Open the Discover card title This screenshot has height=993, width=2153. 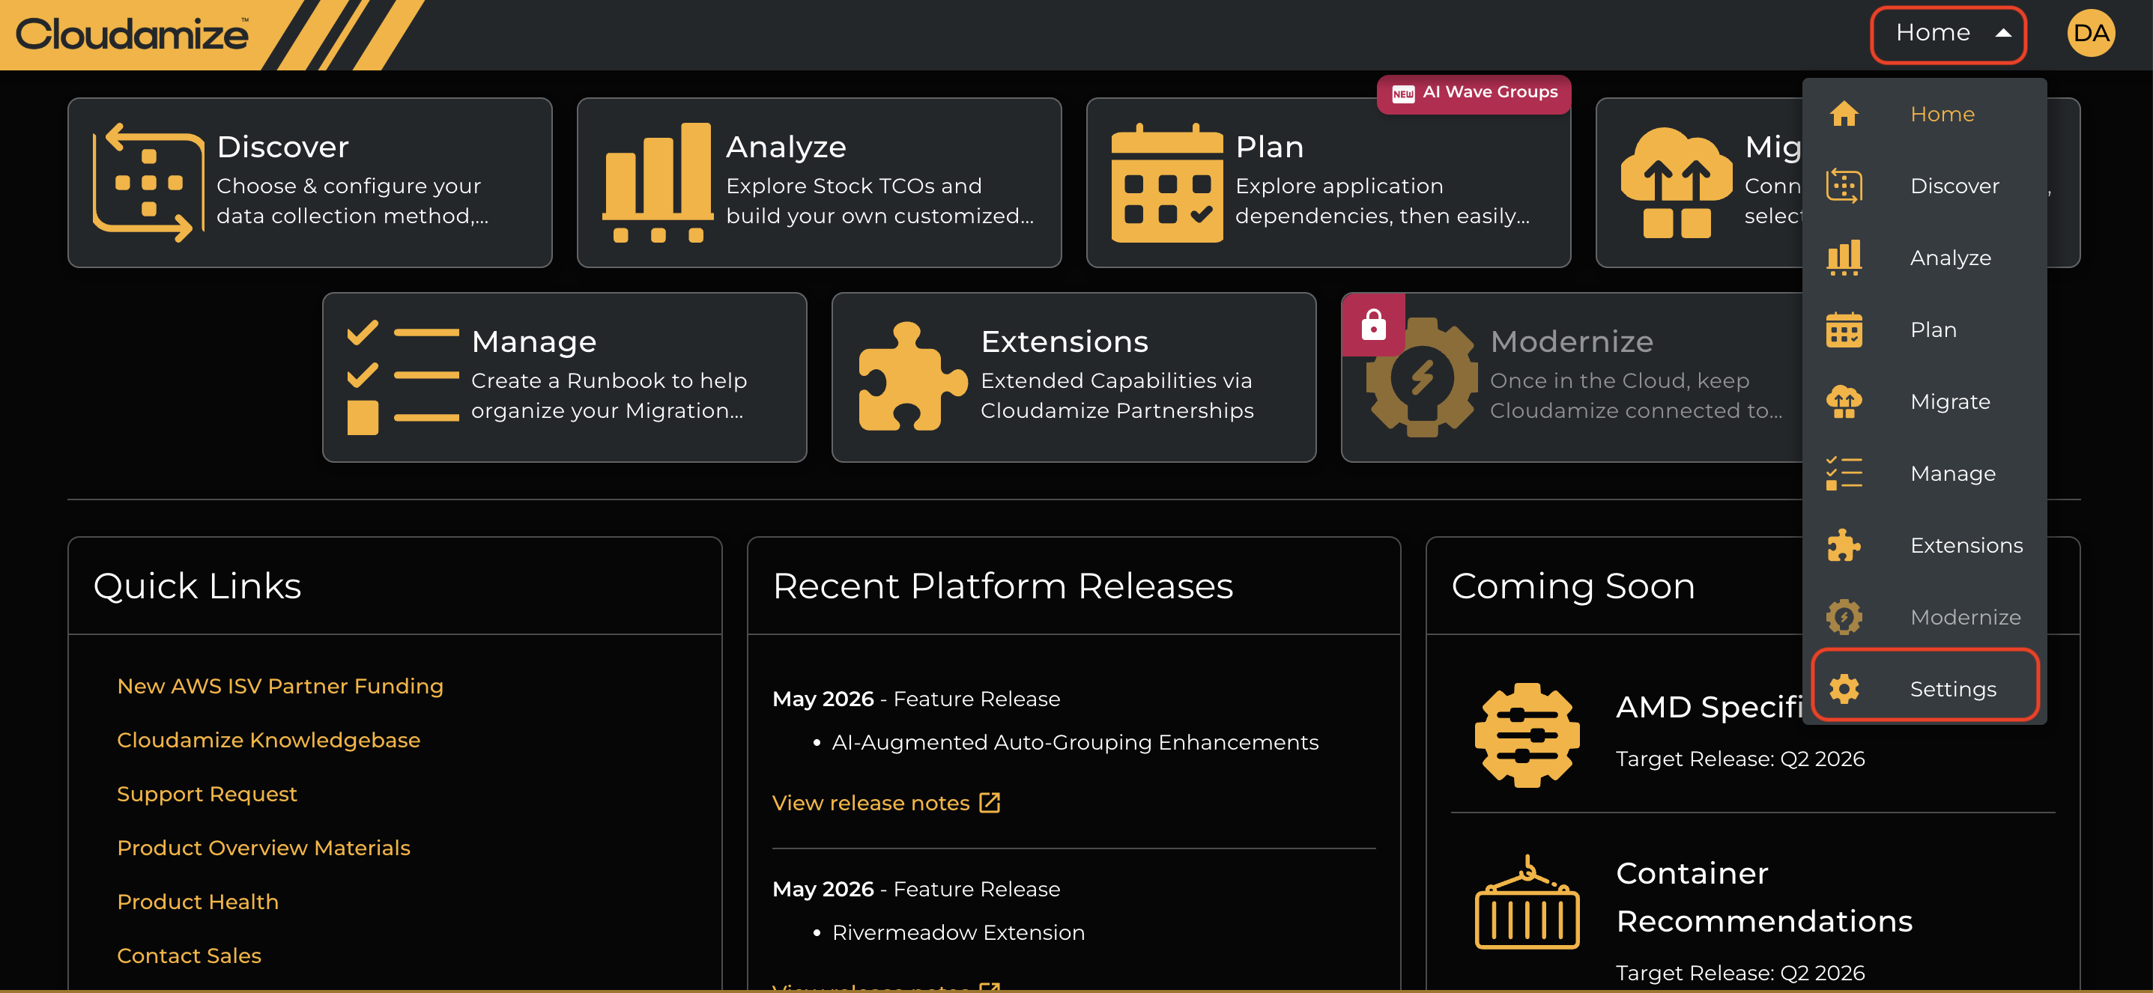point(282,147)
